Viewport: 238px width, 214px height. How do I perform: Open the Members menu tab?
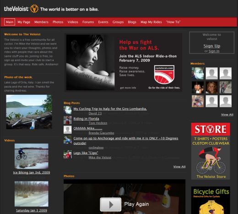pos(41,22)
